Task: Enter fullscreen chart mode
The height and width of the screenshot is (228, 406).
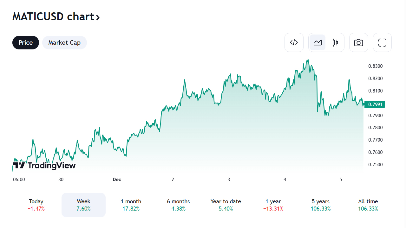Action: coord(382,42)
